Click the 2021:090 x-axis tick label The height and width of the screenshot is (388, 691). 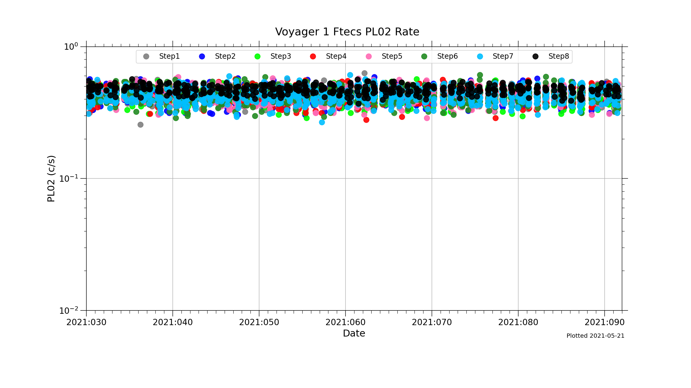[604, 322]
